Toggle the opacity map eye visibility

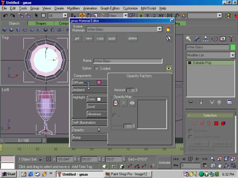132,103
